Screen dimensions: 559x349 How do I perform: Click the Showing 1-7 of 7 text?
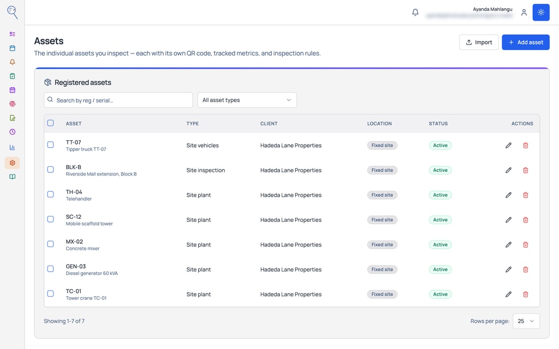(64, 321)
